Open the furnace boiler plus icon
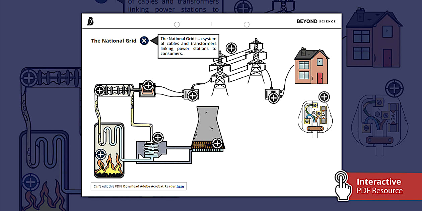This screenshot has width=422, height=211. point(100,154)
